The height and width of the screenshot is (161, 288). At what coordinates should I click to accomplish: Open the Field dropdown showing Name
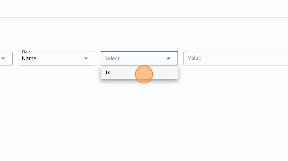[x=56, y=58]
